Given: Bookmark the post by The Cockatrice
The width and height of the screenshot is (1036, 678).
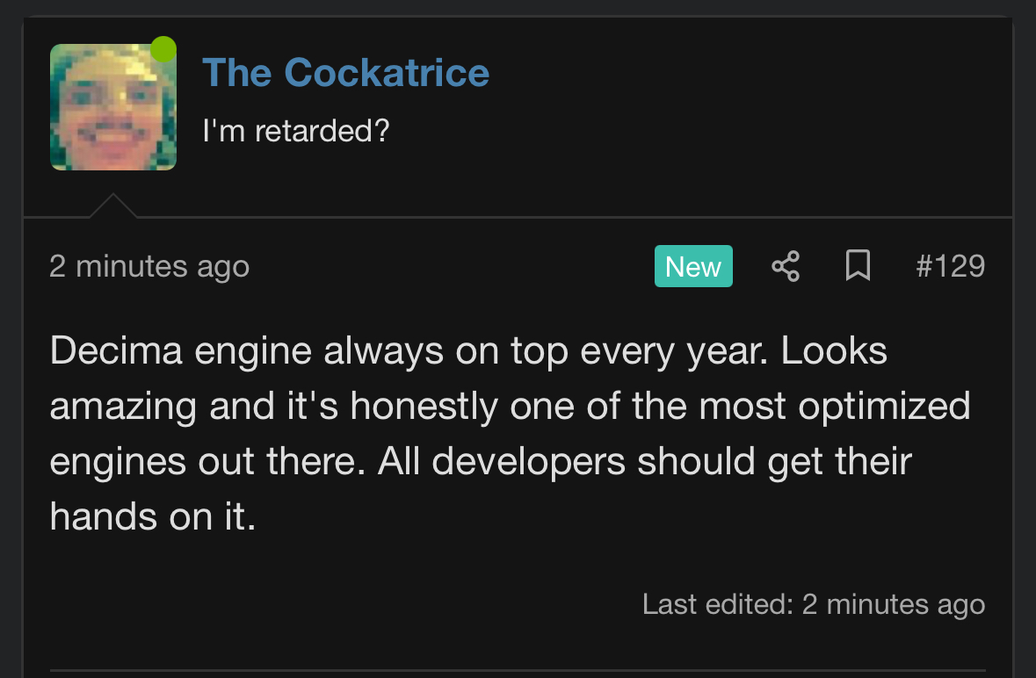Looking at the screenshot, I should click(858, 266).
